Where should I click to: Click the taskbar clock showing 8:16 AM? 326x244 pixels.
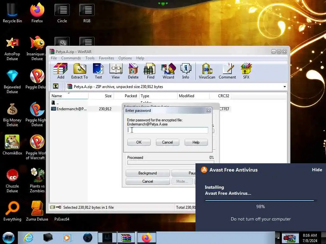[x=310, y=238]
